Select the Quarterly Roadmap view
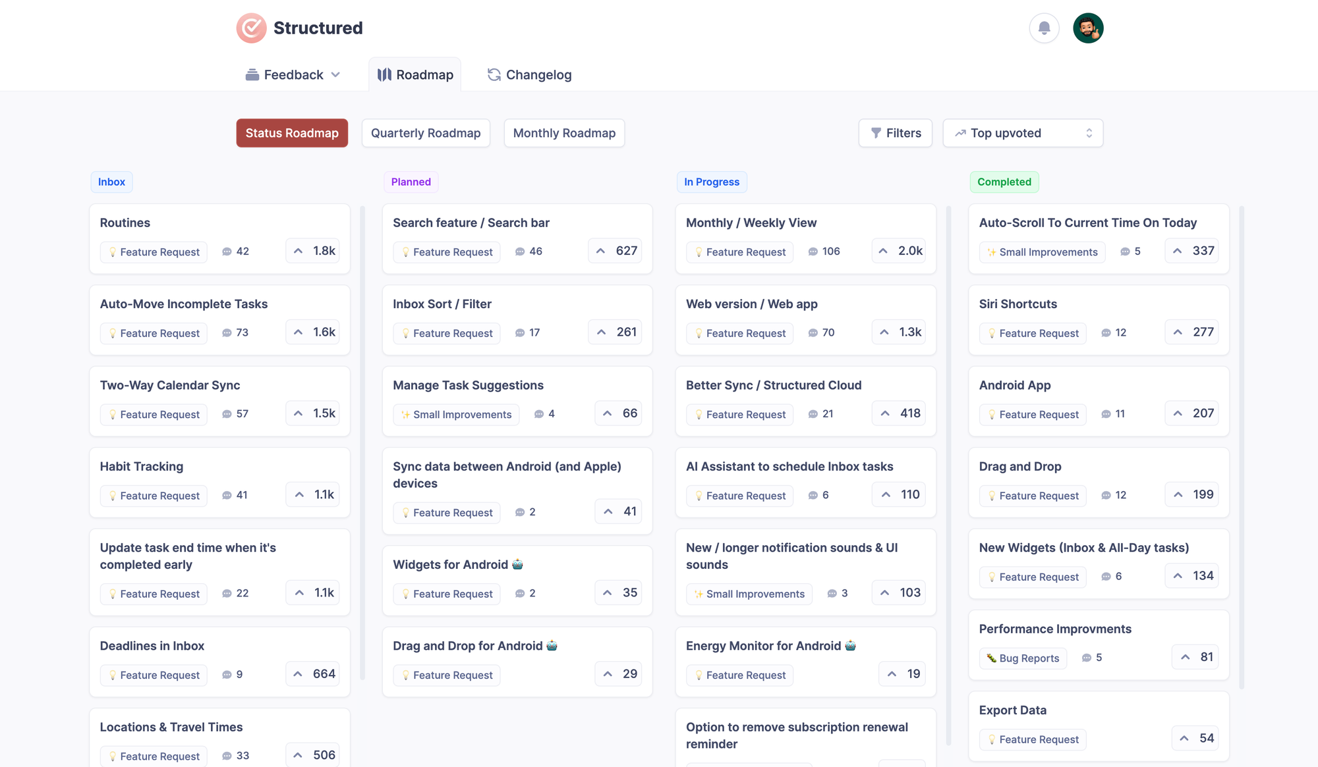Viewport: 1318px width, 767px height. [x=426, y=133]
